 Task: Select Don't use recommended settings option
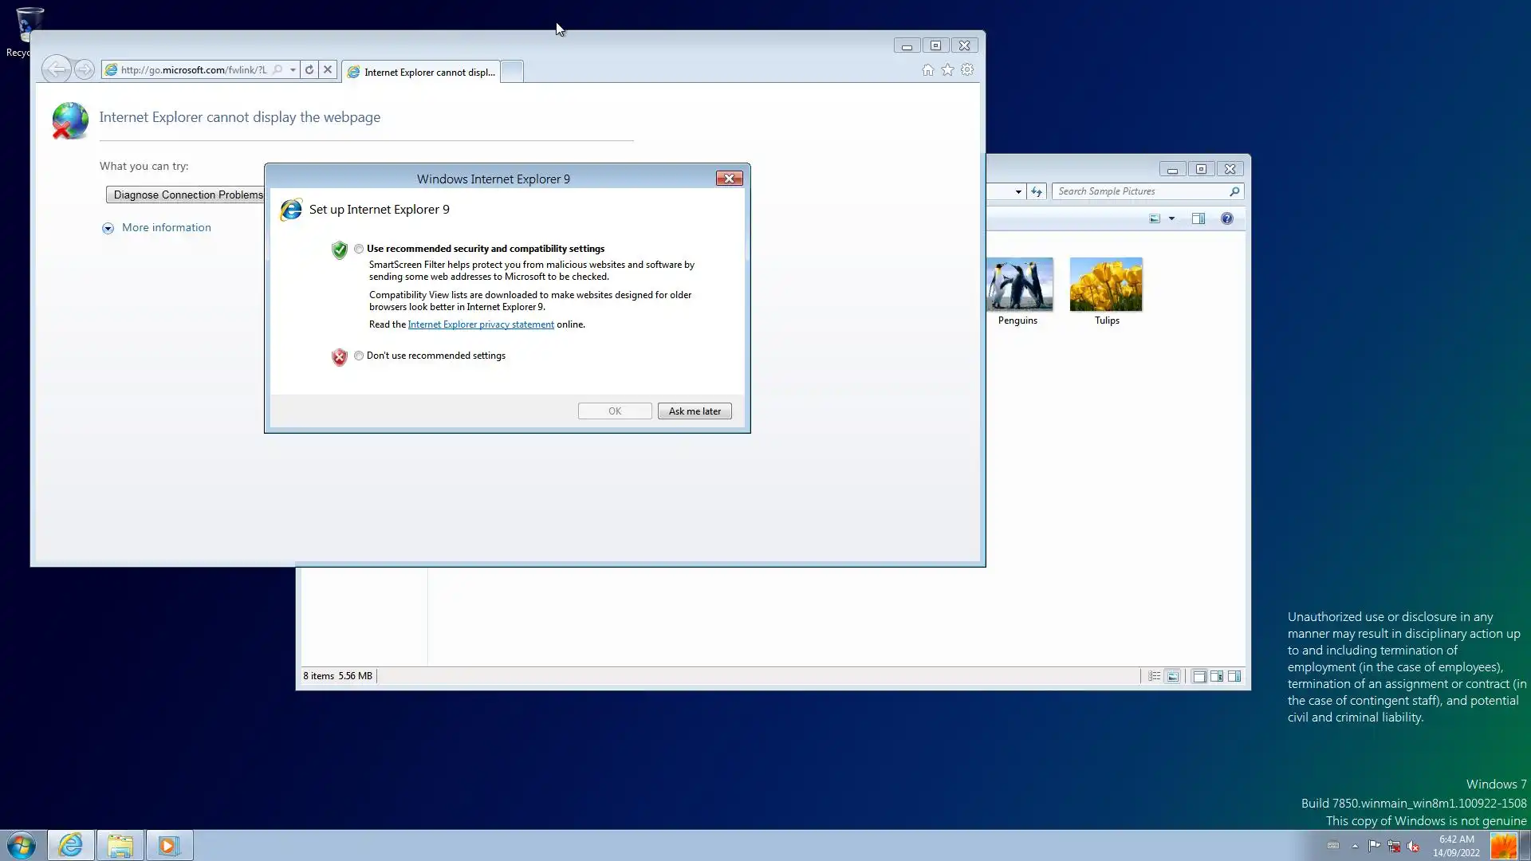(x=359, y=356)
